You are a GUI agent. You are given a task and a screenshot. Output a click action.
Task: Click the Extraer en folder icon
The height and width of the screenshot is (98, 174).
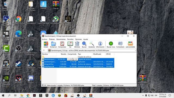tap(53, 45)
